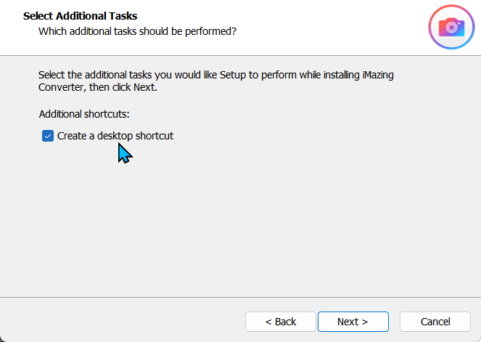Click the empty gray area below the checkbox
The image size is (481, 342).
(239, 221)
